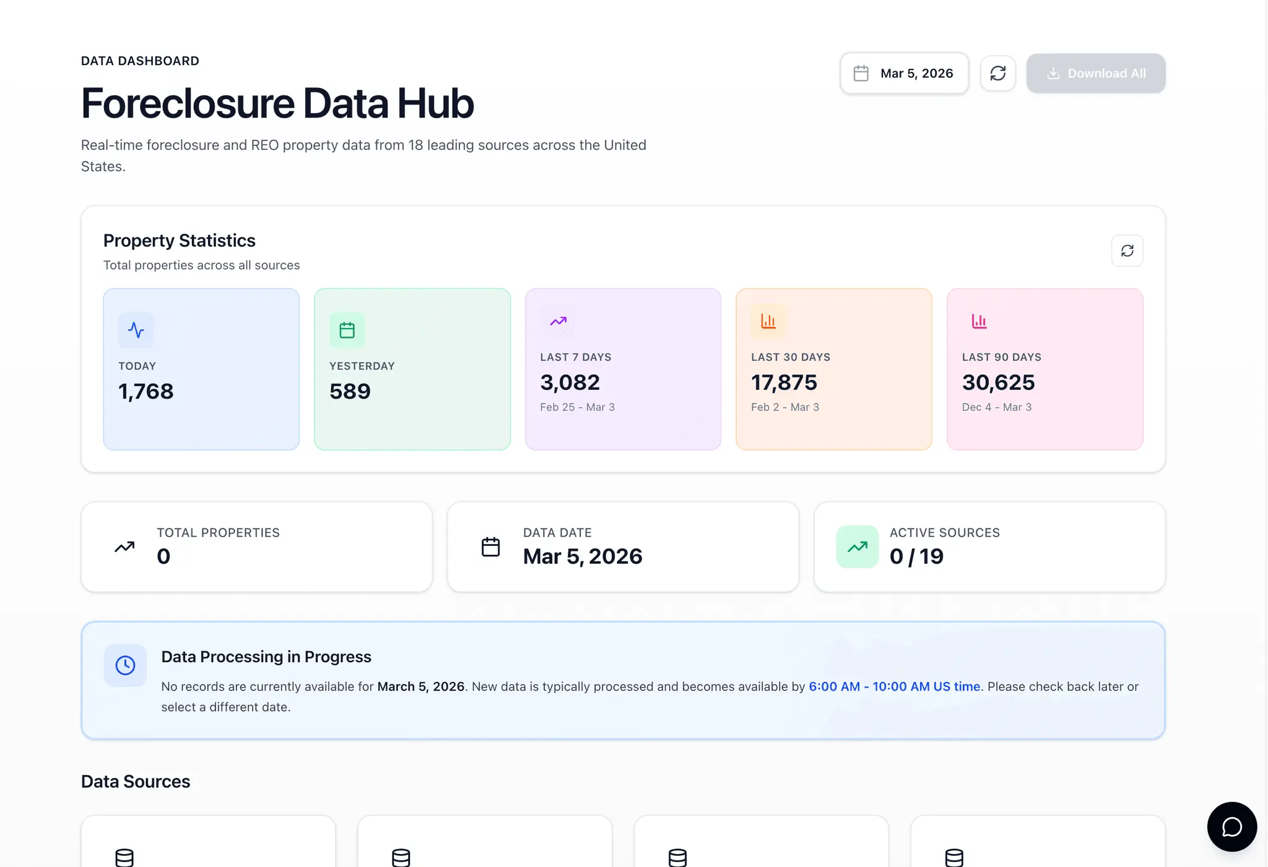The image size is (1268, 867).
Task: Click database icon on the fourth data source card
Action: coord(954,858)
